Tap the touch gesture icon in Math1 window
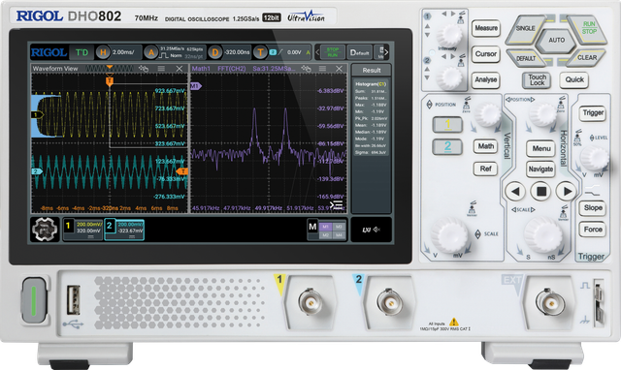 (x=306, y=69)
